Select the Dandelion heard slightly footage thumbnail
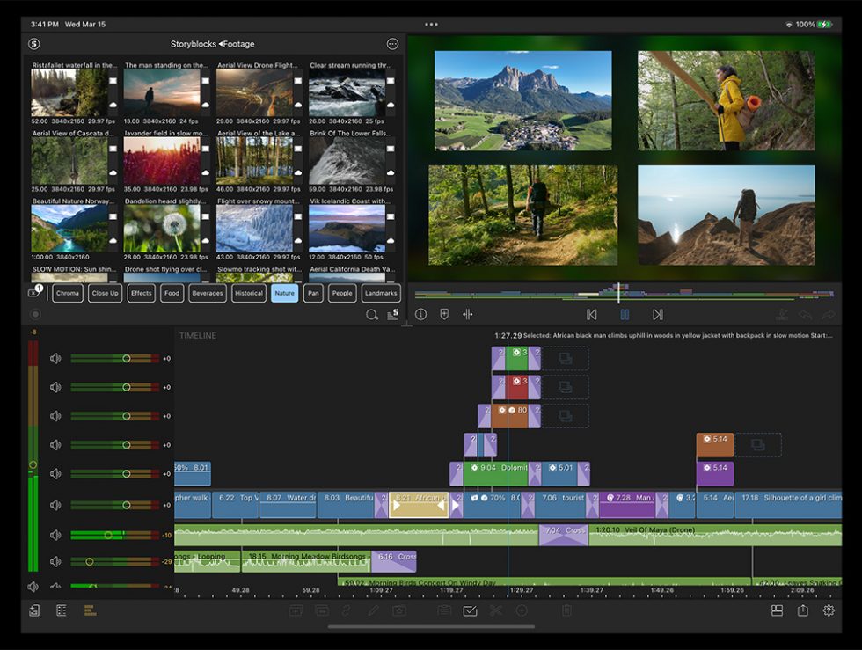Viewport: 862px width, 650px height. point(161,227)
